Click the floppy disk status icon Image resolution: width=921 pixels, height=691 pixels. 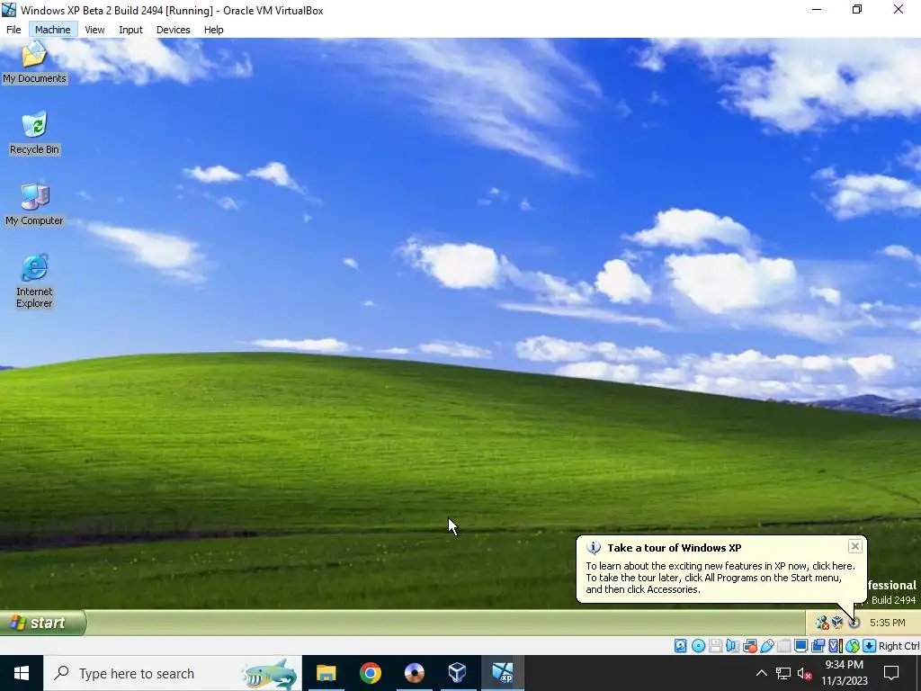[715, 646]
